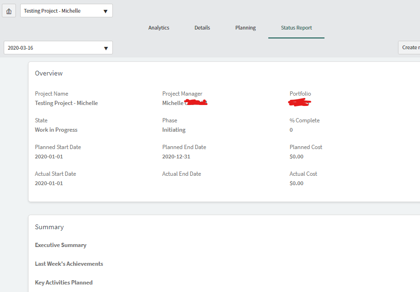This screenshot has width=420, height=292.
Task: Click the Project Manager name Michelle
Action: click(x=173, y=103)
